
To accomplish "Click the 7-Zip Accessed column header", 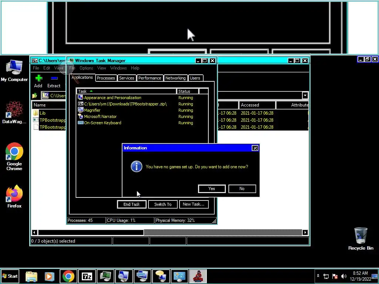I will coord(257,105).
